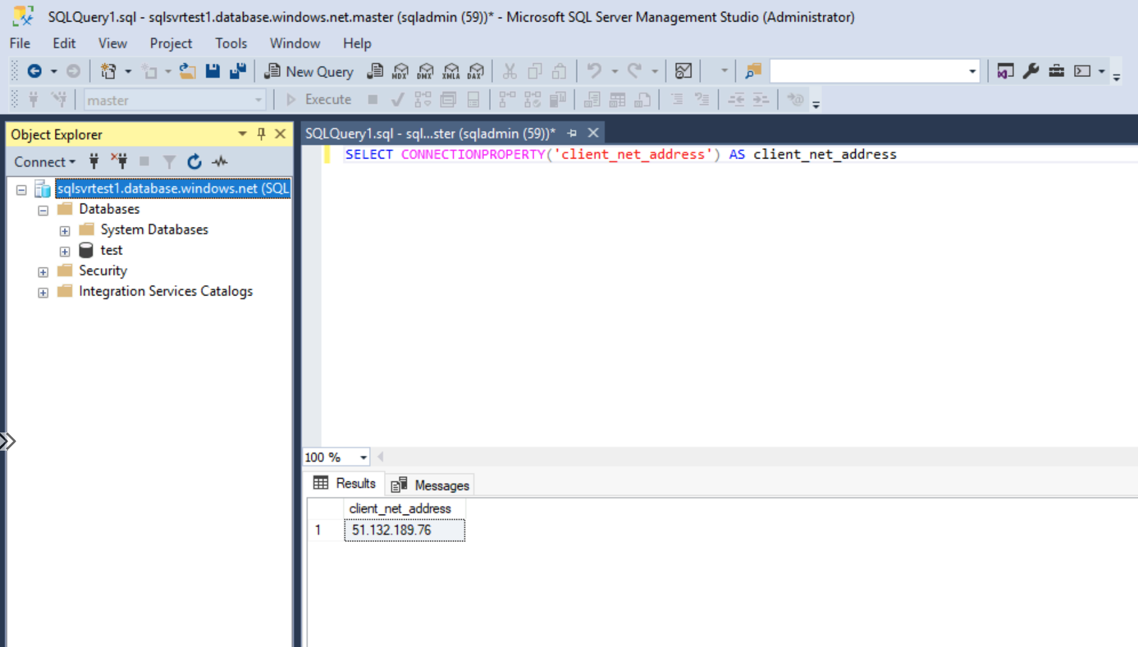Click the Disconnect plug icon
This screenshot has height=647, width=1138.
(x=119, y=161)
